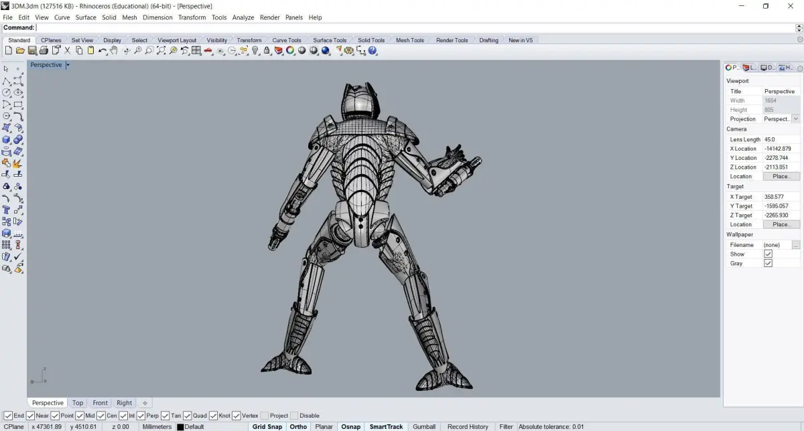The width and height of the screenshot is (804, 431).
Task: Click the light bulb Hide objects icon
Action: pos(255,51)
